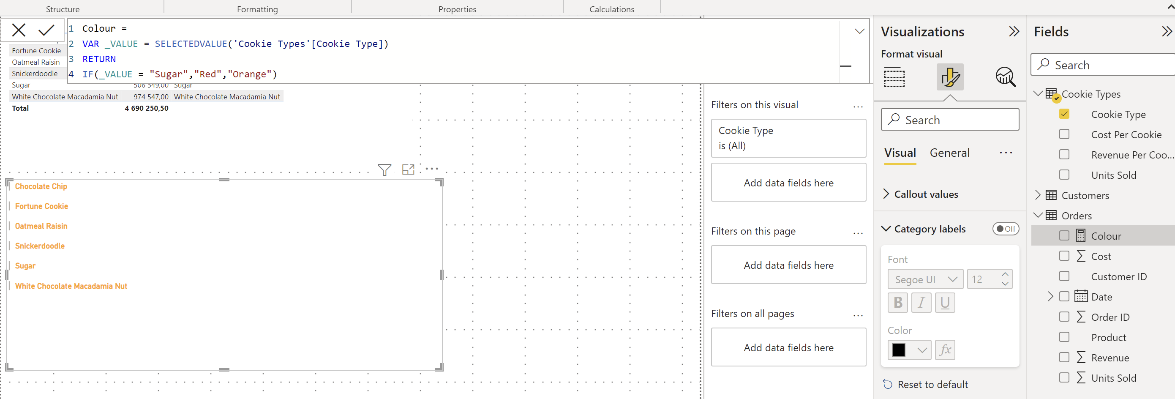Viewport: 1175px width, 399px height.
Task: Open options for Filters on this page
Action: point(858,233)
